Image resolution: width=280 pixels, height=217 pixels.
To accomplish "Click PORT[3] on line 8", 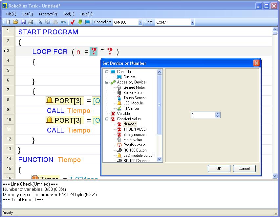I will [65, 100].
